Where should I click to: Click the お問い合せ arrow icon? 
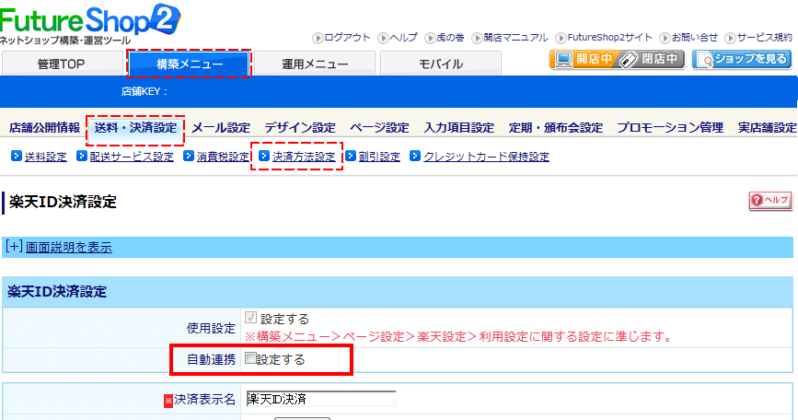click(665, 38)
